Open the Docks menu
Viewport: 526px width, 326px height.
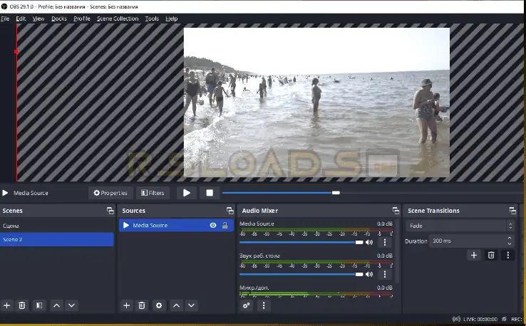59,19
